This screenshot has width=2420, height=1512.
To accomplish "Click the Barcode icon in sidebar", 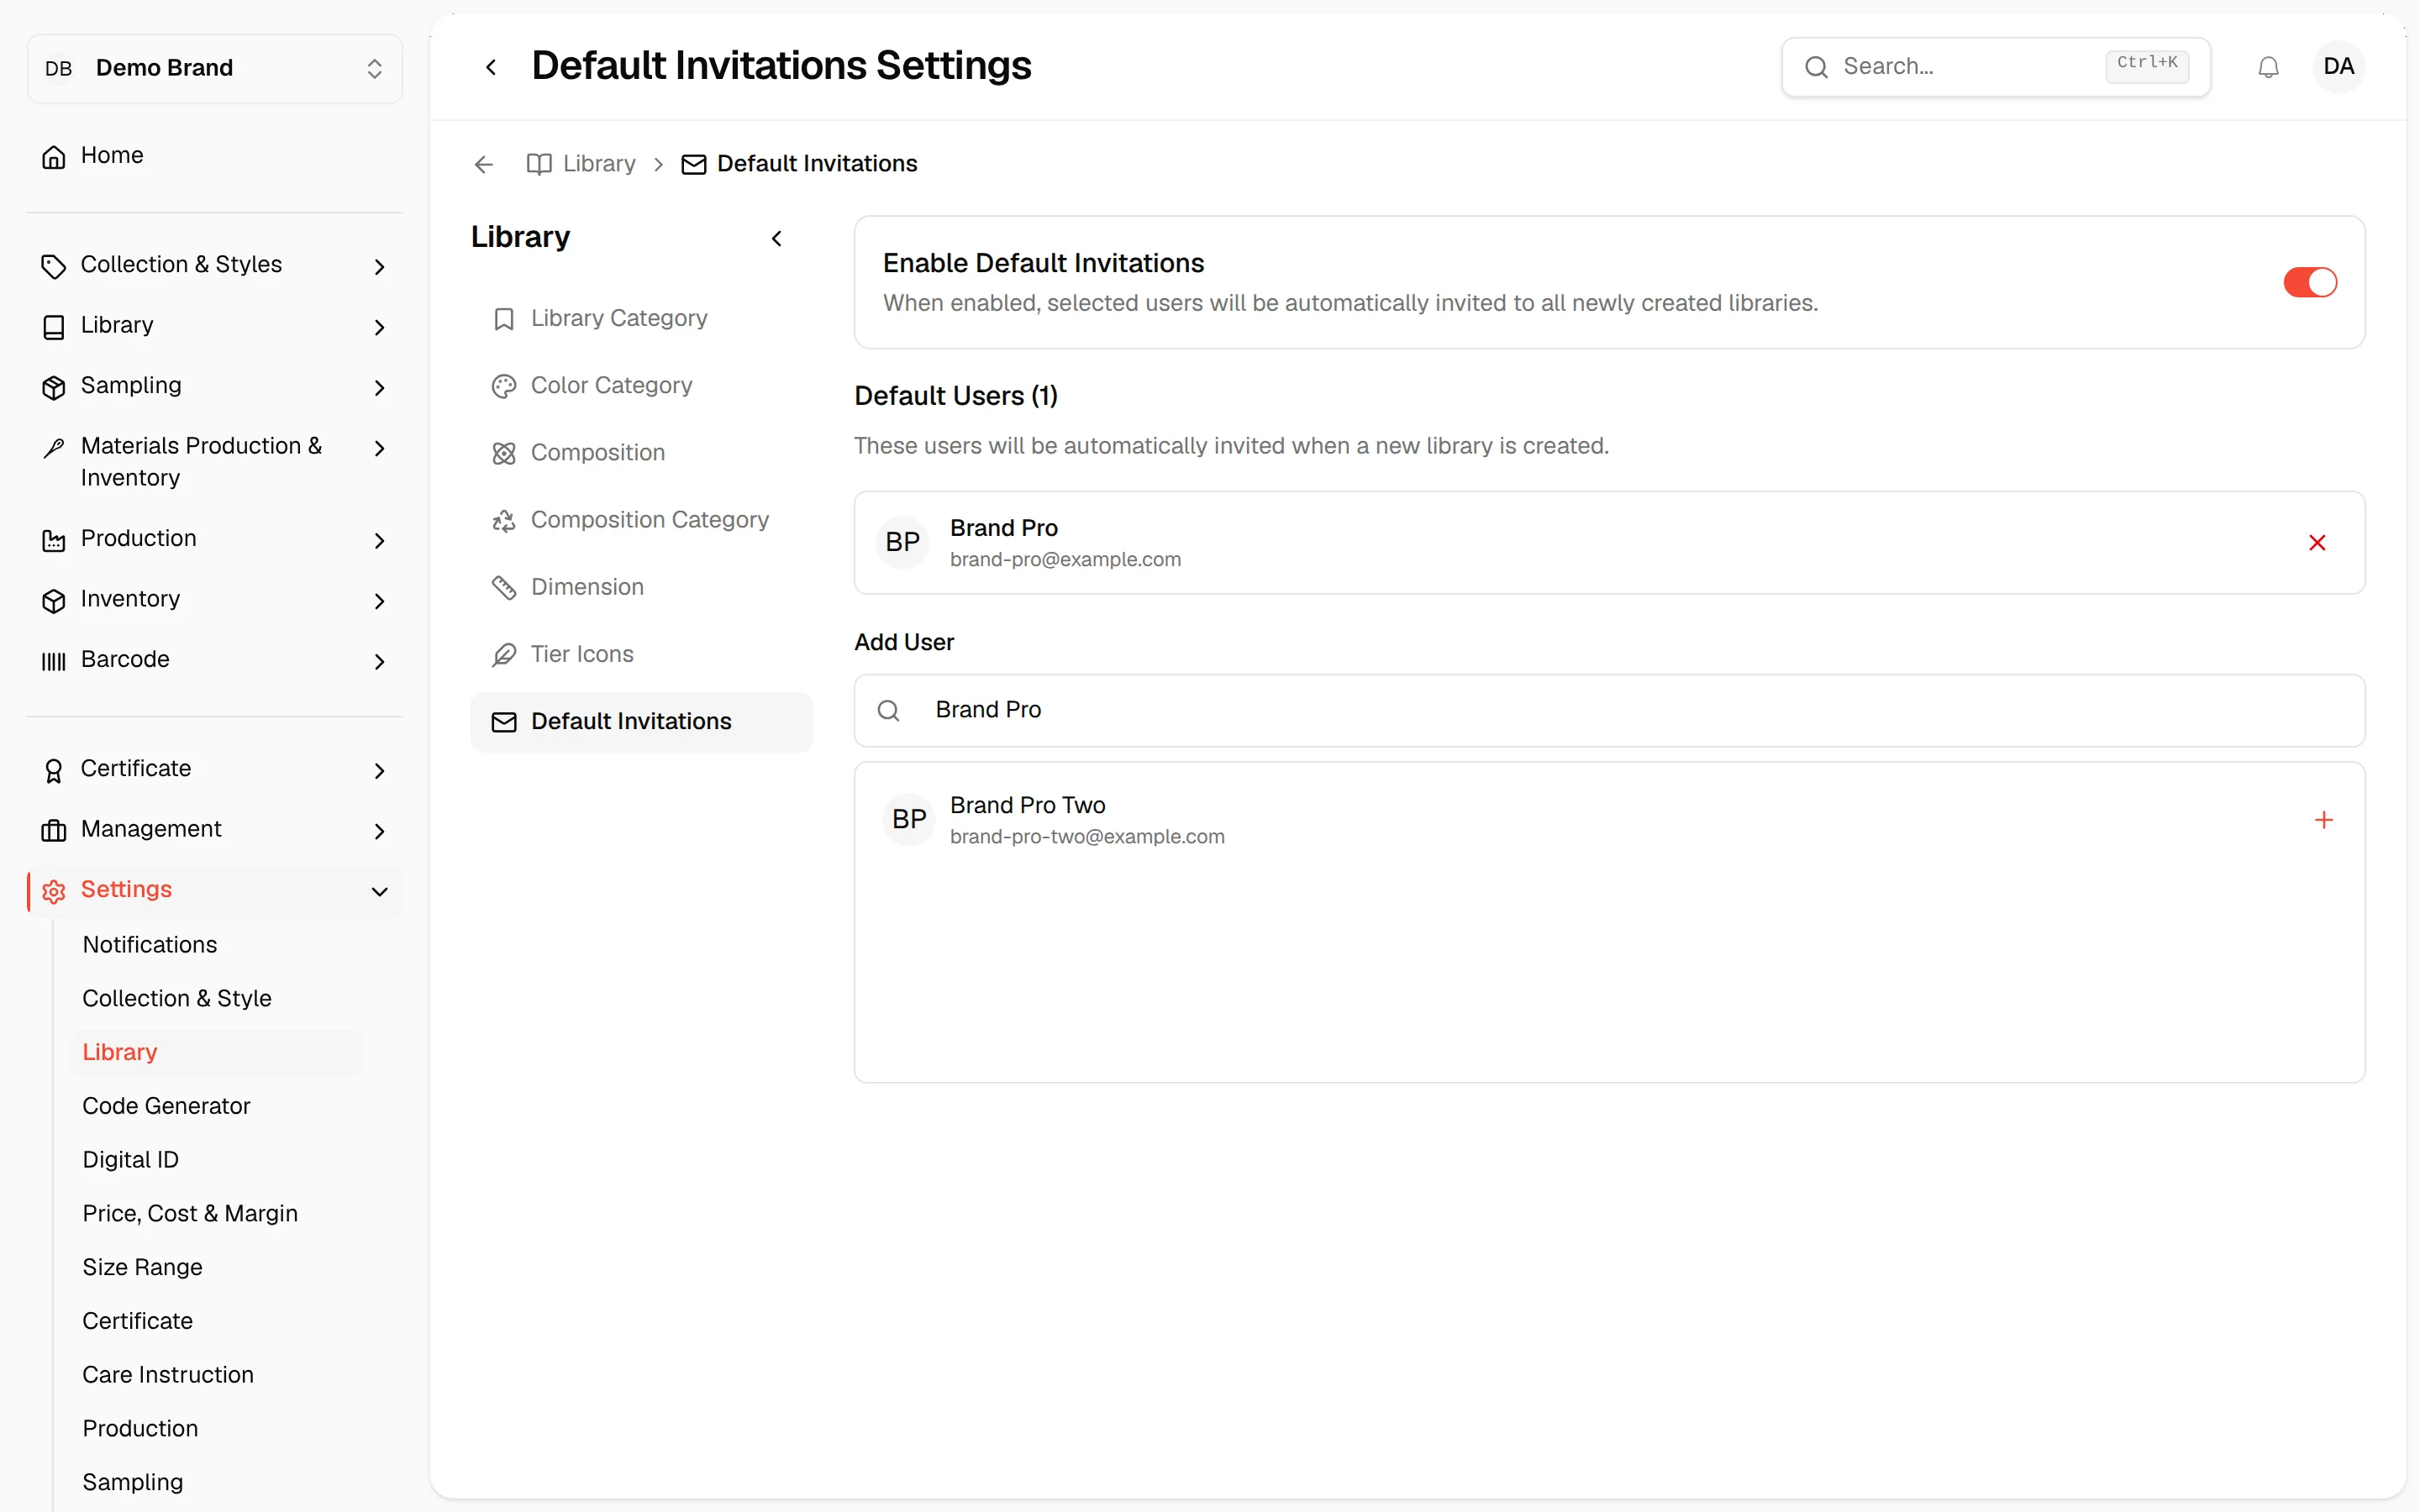I will [x=54, y=660].
